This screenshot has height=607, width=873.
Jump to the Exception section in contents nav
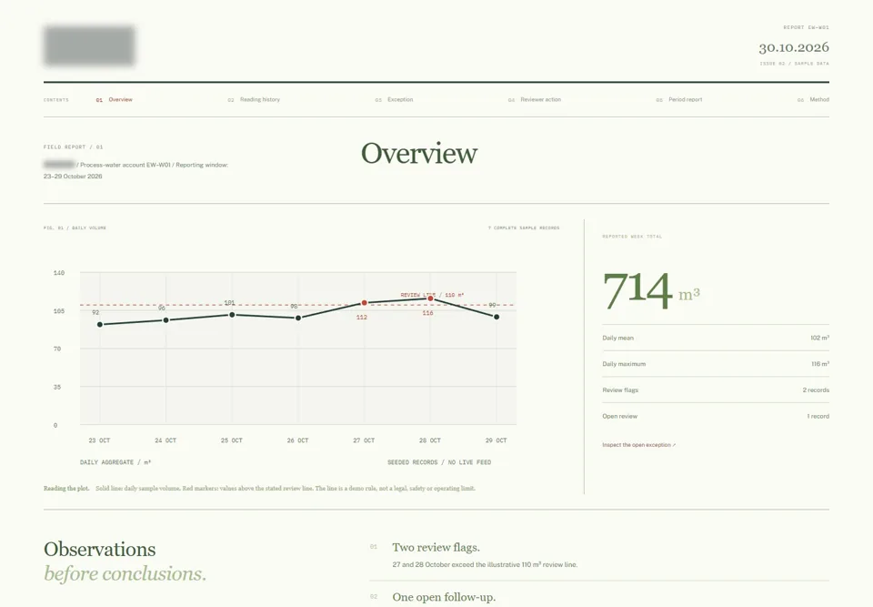coord(394,100)
